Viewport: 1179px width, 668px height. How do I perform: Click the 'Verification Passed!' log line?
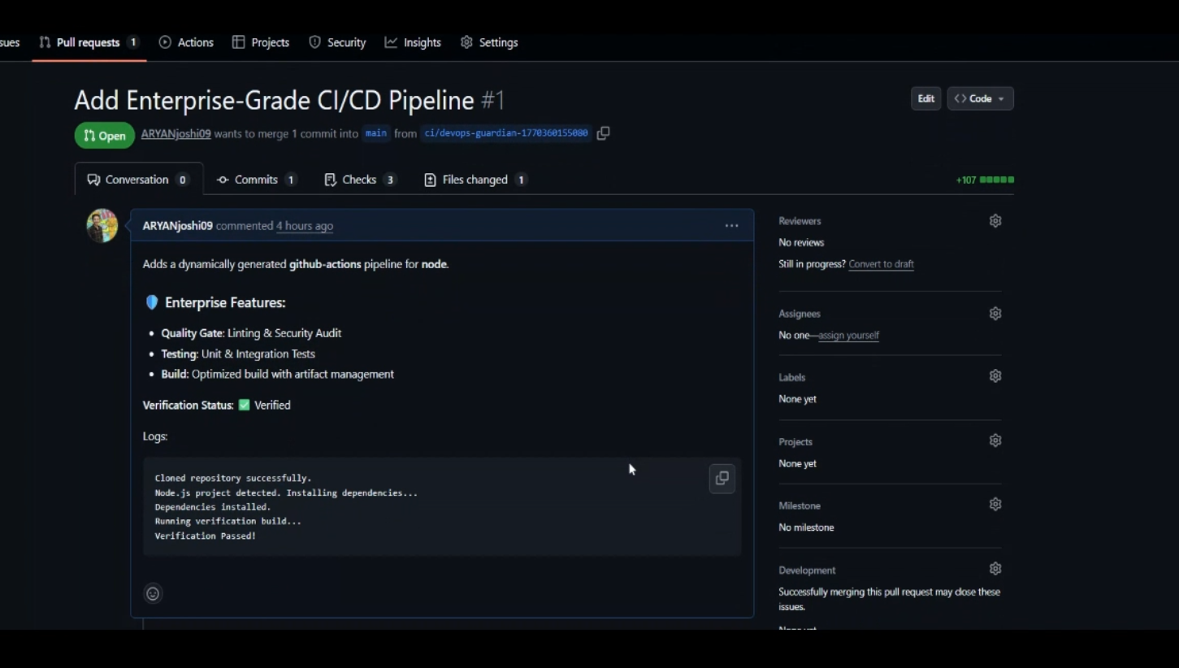206,536
